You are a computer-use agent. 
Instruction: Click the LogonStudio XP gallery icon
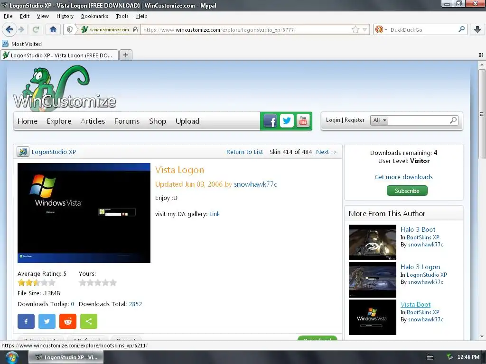(x=23, y=152)
